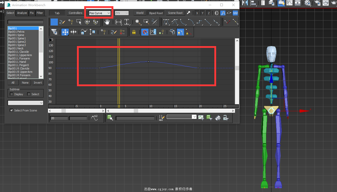Toggle Biped Root coordinate button
The height and width of the screenshot is (192, 337).
(x=156, y=13)
